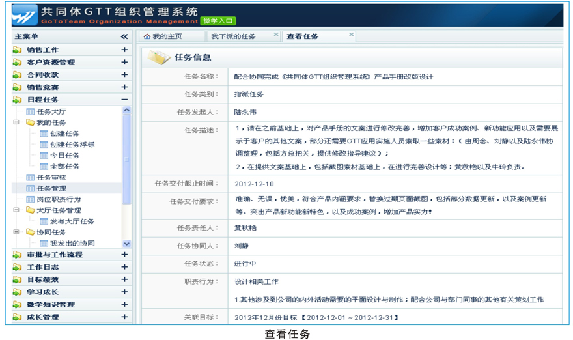Click the 我的任务 folder icon
The image size is (573, 340).
[30, 122]
